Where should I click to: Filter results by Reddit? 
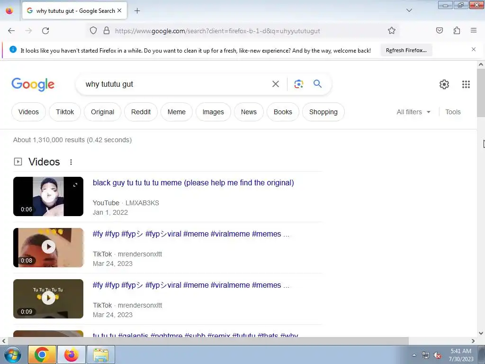(141, 112)
